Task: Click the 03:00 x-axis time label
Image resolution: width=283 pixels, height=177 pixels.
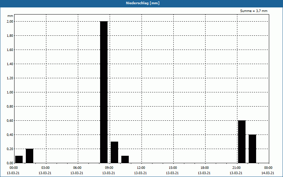Action: coord(46,168)
